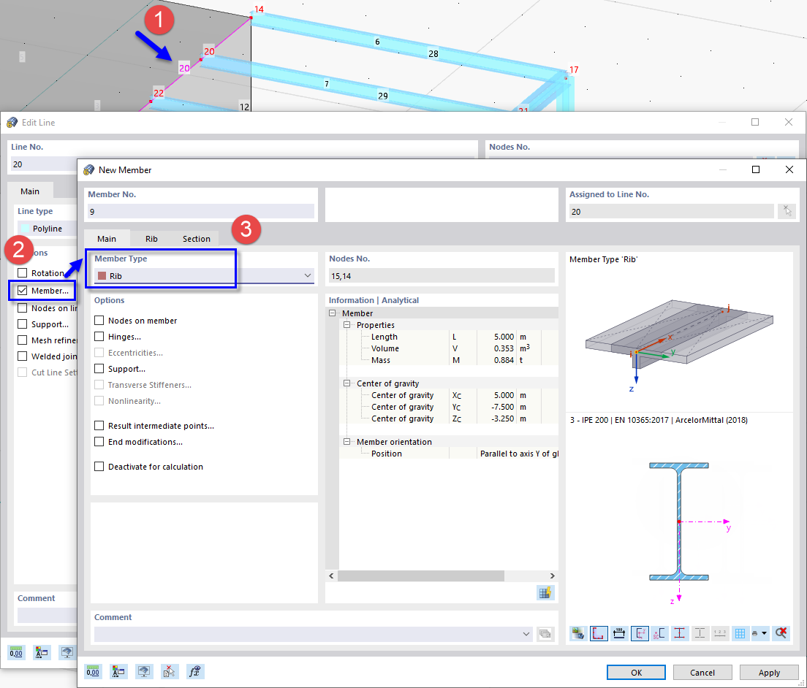Enable the Nodes on member checkbox
This screenshot has height=688, width=807.
[x=99, y=321]
